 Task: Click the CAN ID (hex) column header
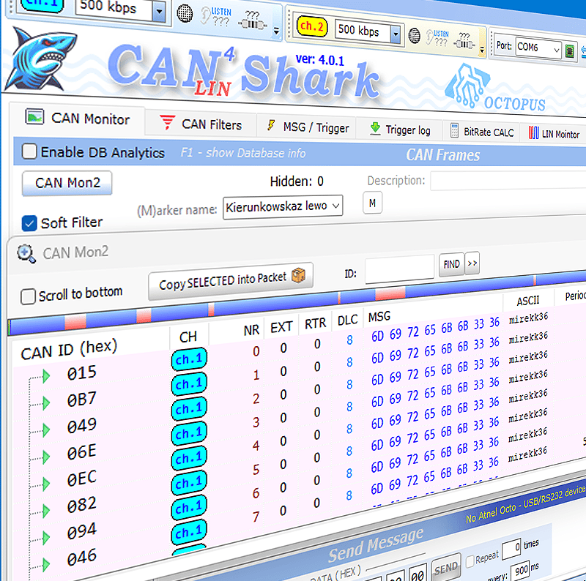tap(69, 350)
